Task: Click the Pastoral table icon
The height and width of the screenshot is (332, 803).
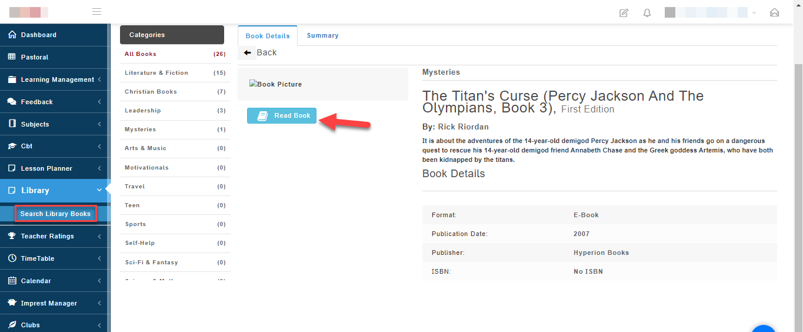Action: (12, 57)
